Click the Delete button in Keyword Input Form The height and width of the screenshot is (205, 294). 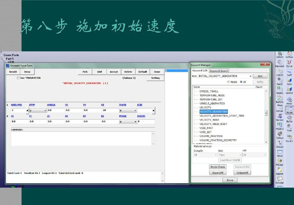click(128, 72)
